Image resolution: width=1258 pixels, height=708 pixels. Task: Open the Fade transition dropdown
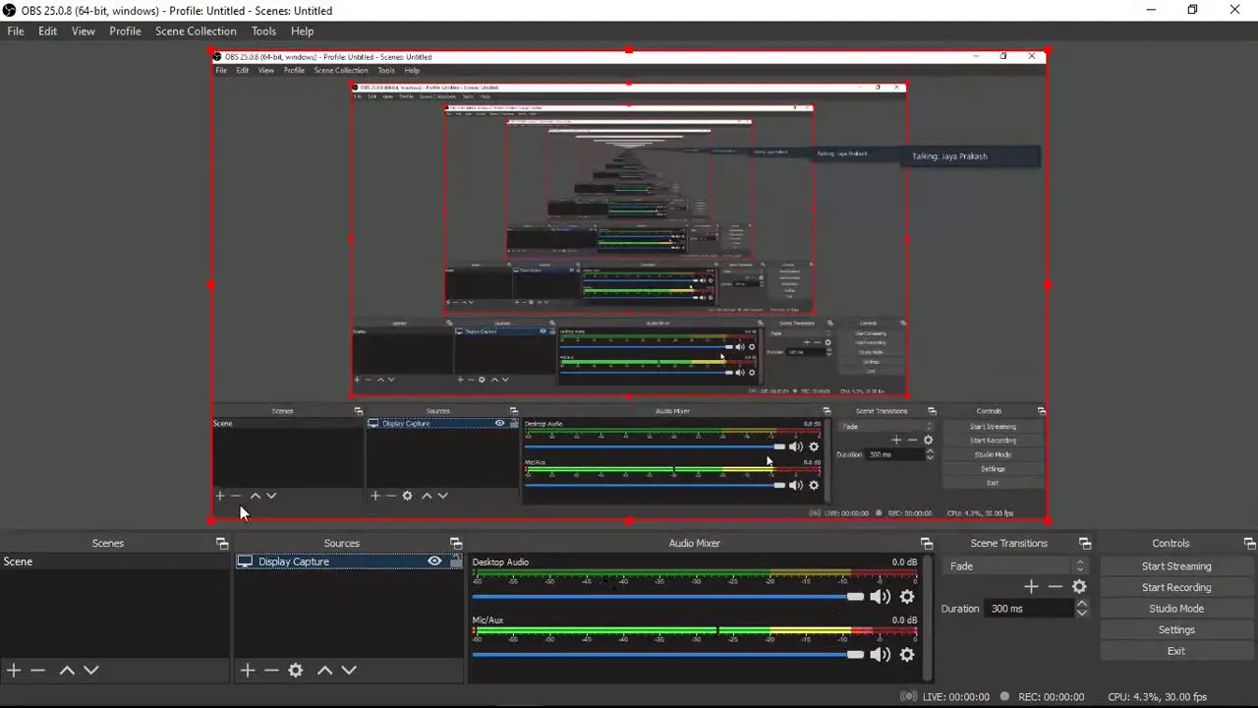click(x=1016, y=565)
